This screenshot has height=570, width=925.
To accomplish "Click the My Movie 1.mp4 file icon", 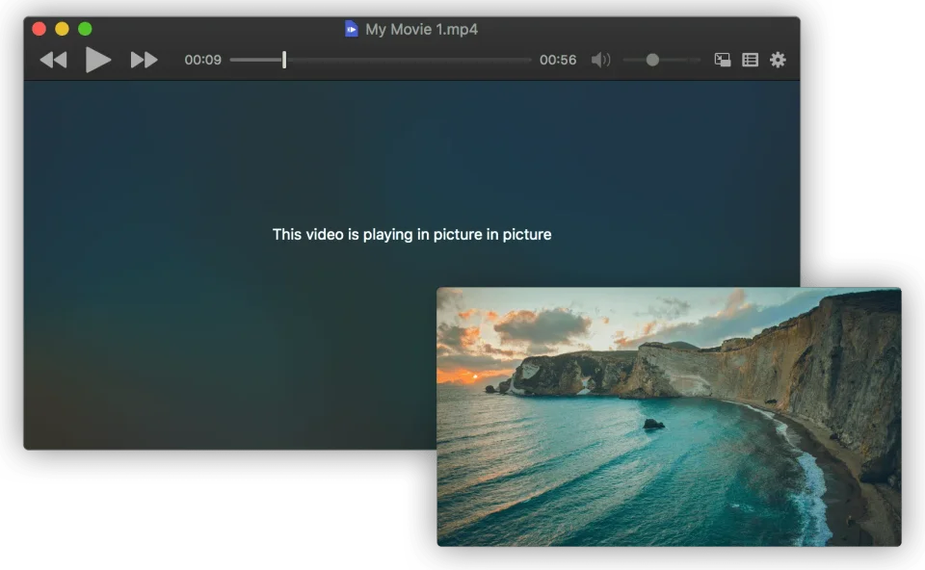I will coord(351,29).
